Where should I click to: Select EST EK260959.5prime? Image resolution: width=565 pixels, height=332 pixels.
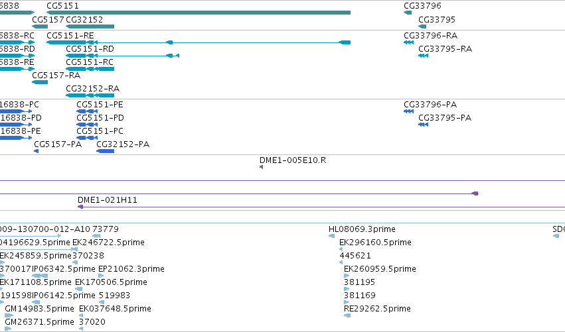[380, 269]
